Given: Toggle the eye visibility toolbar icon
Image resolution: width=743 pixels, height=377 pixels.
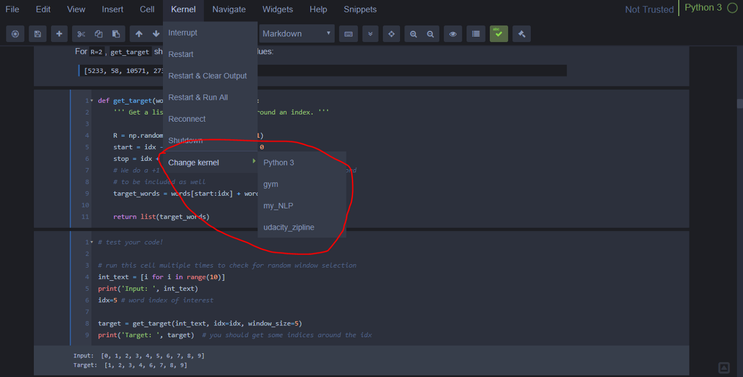Looking at the screenshot, I should pyautogui.click(x=453, y=34).
